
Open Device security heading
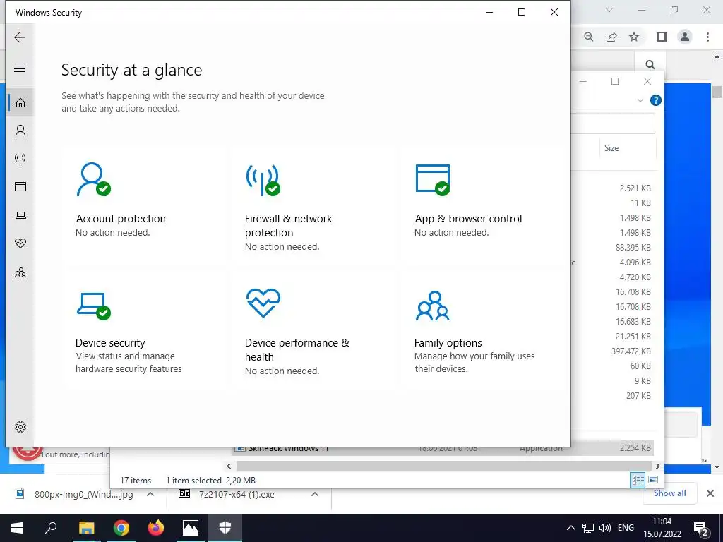(x=110, y=343)
